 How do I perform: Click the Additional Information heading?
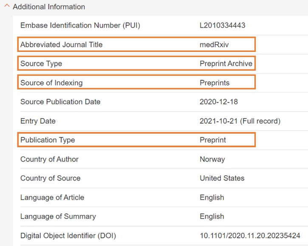[x=49, y=7]
